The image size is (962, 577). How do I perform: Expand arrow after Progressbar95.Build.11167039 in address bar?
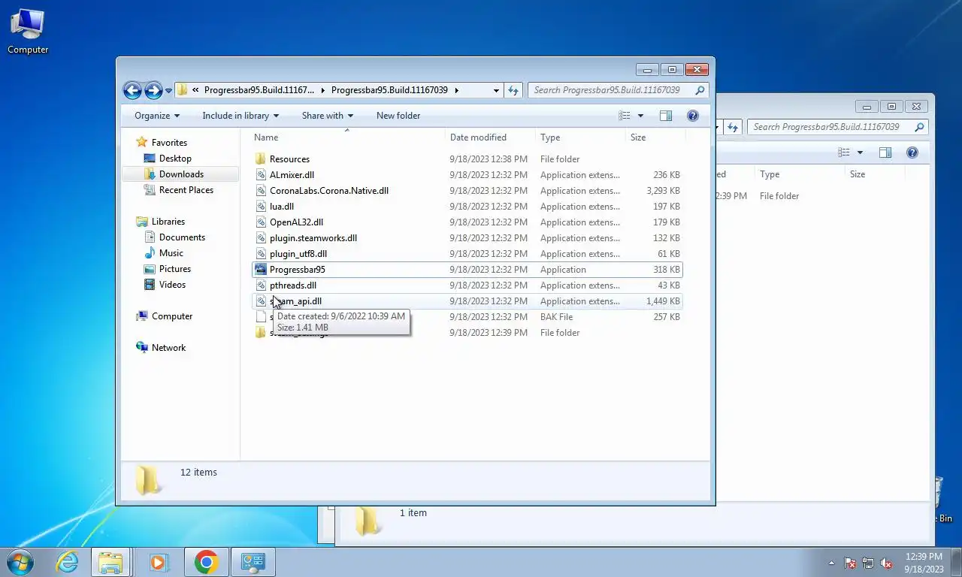point(456,90)
